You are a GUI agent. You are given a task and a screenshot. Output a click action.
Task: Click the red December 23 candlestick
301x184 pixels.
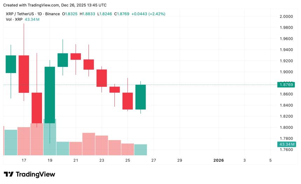[101, 78]
